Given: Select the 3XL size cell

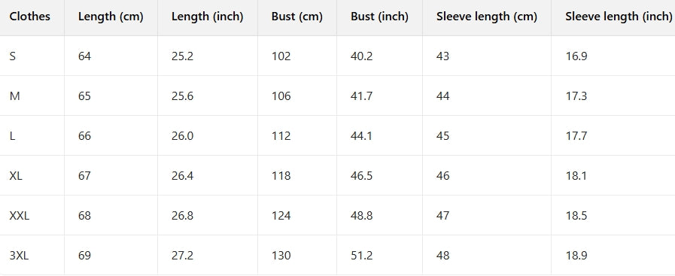Looking at the screenshot, I should tap(19, 256).
